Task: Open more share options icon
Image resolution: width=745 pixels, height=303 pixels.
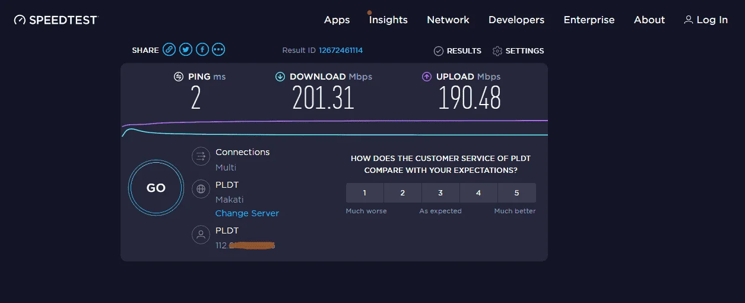Action: point(219,50)
